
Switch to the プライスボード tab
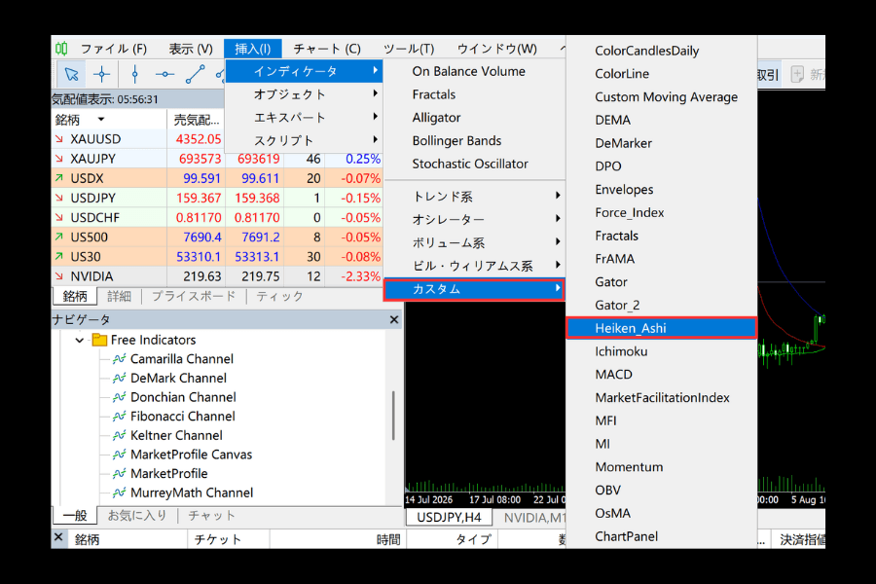(194, 296)
